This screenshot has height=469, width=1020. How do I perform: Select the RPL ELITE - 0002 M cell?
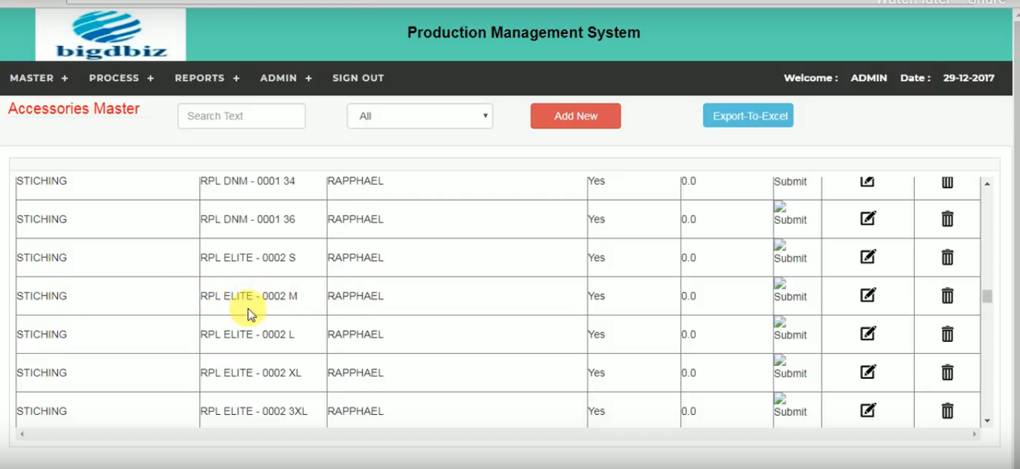[263, 296]
